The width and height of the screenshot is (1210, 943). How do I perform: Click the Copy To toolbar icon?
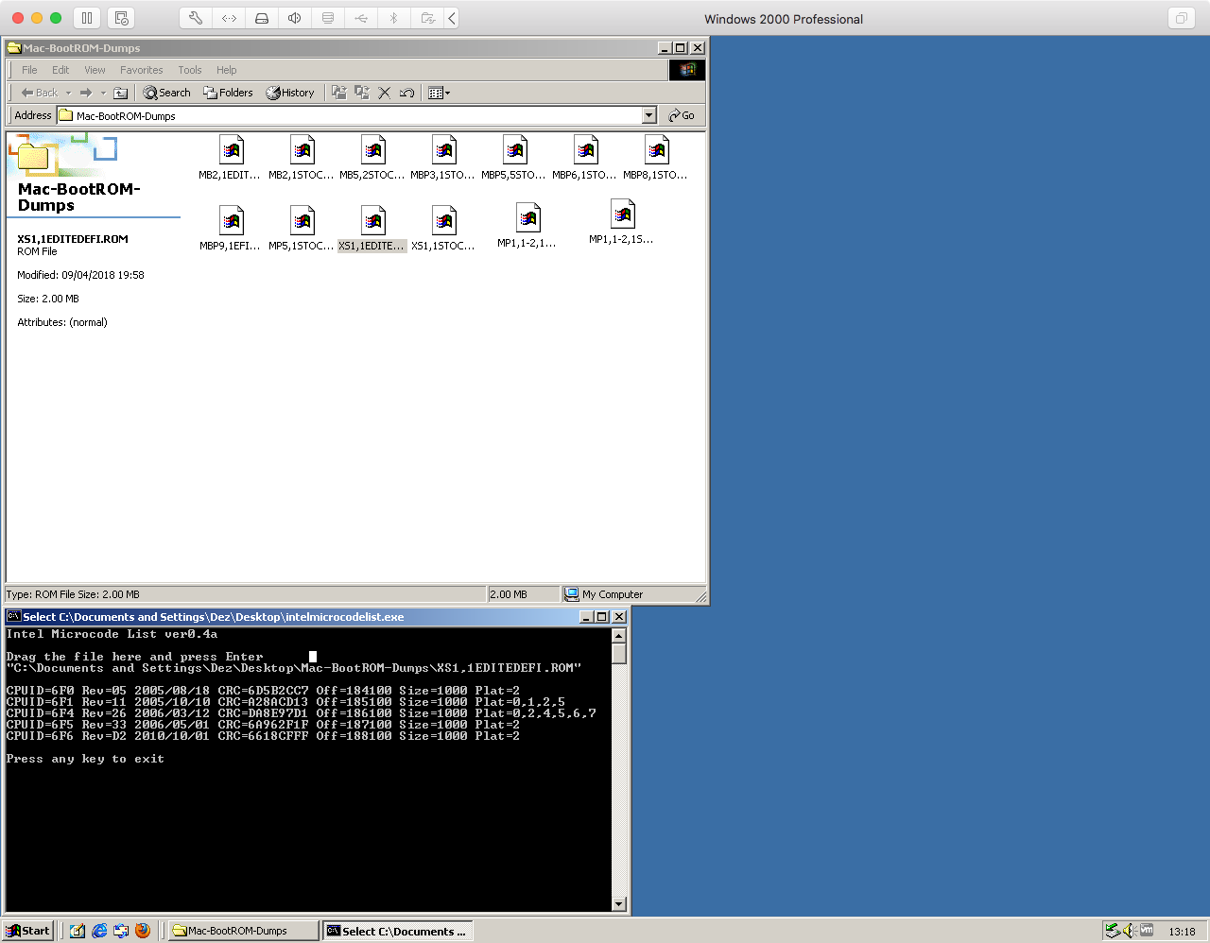[362, 93]
